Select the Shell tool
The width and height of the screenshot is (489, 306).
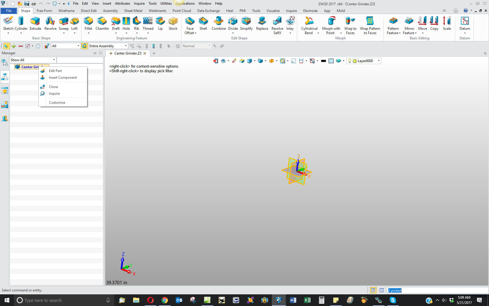point(203,23)
